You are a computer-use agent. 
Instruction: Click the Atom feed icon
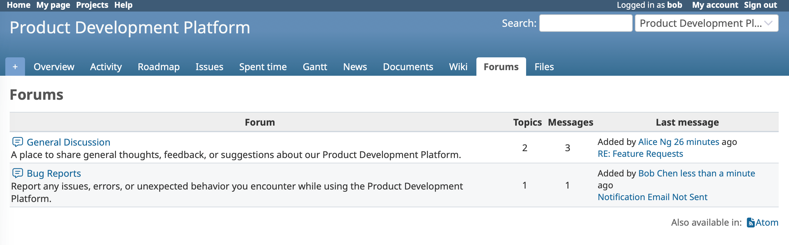[751, 223]
